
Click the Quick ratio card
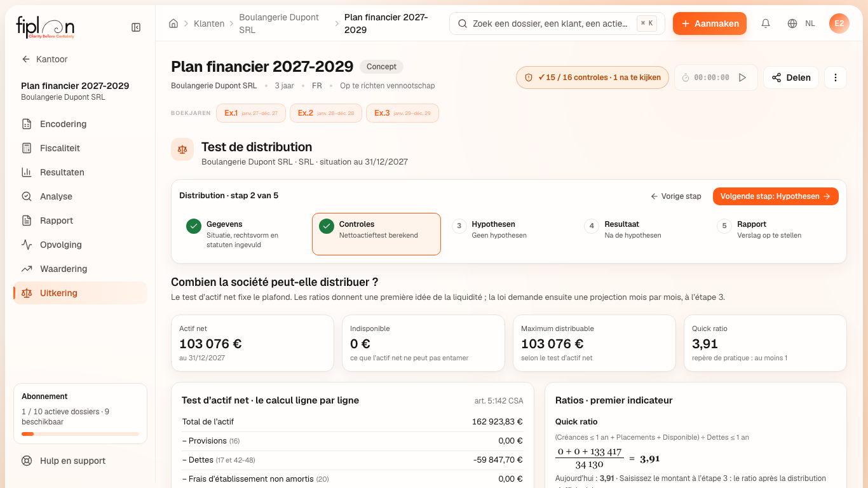[765, 343]
